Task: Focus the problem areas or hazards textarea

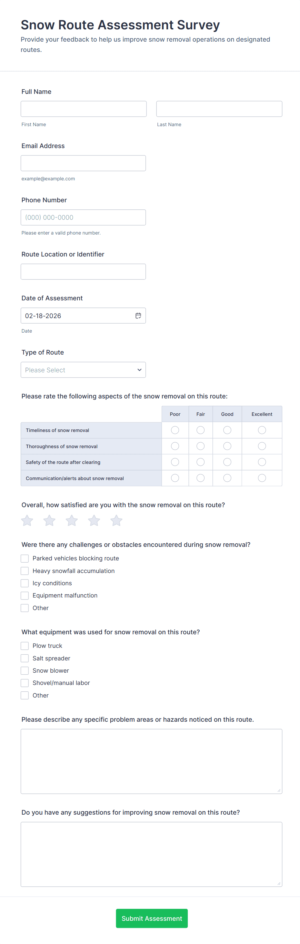Action: pos(151,761)
